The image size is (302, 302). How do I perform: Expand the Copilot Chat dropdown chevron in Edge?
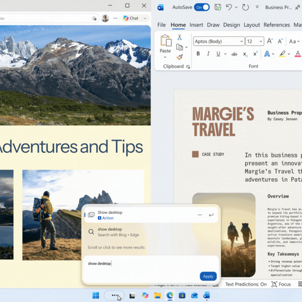coord(145,18)
